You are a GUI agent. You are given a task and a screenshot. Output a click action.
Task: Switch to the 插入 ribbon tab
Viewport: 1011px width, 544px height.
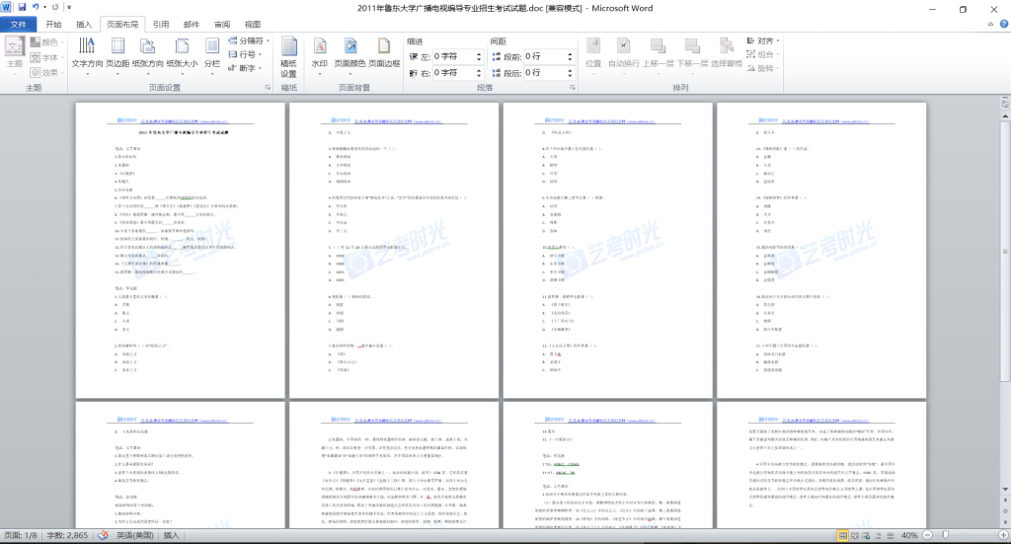pos(85,24)
